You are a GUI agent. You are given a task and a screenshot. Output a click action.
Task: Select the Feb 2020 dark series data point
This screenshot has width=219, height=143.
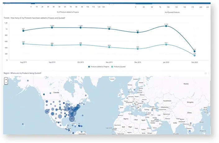194,51
